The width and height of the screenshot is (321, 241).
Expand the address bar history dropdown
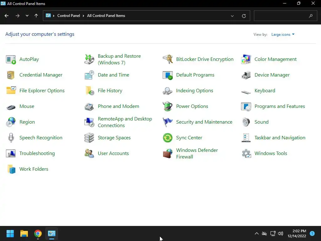[x=232, y=16]
